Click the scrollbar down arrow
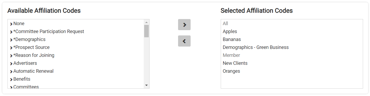 (146, 85)
